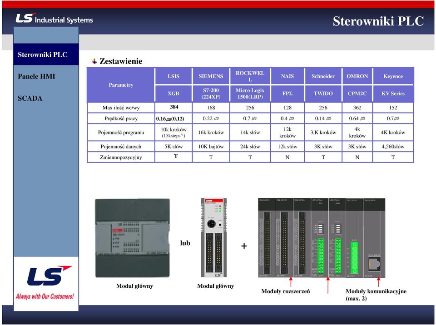Select the Keyence column header
This screenshot has height=325, width=436.
pos(393,76)
